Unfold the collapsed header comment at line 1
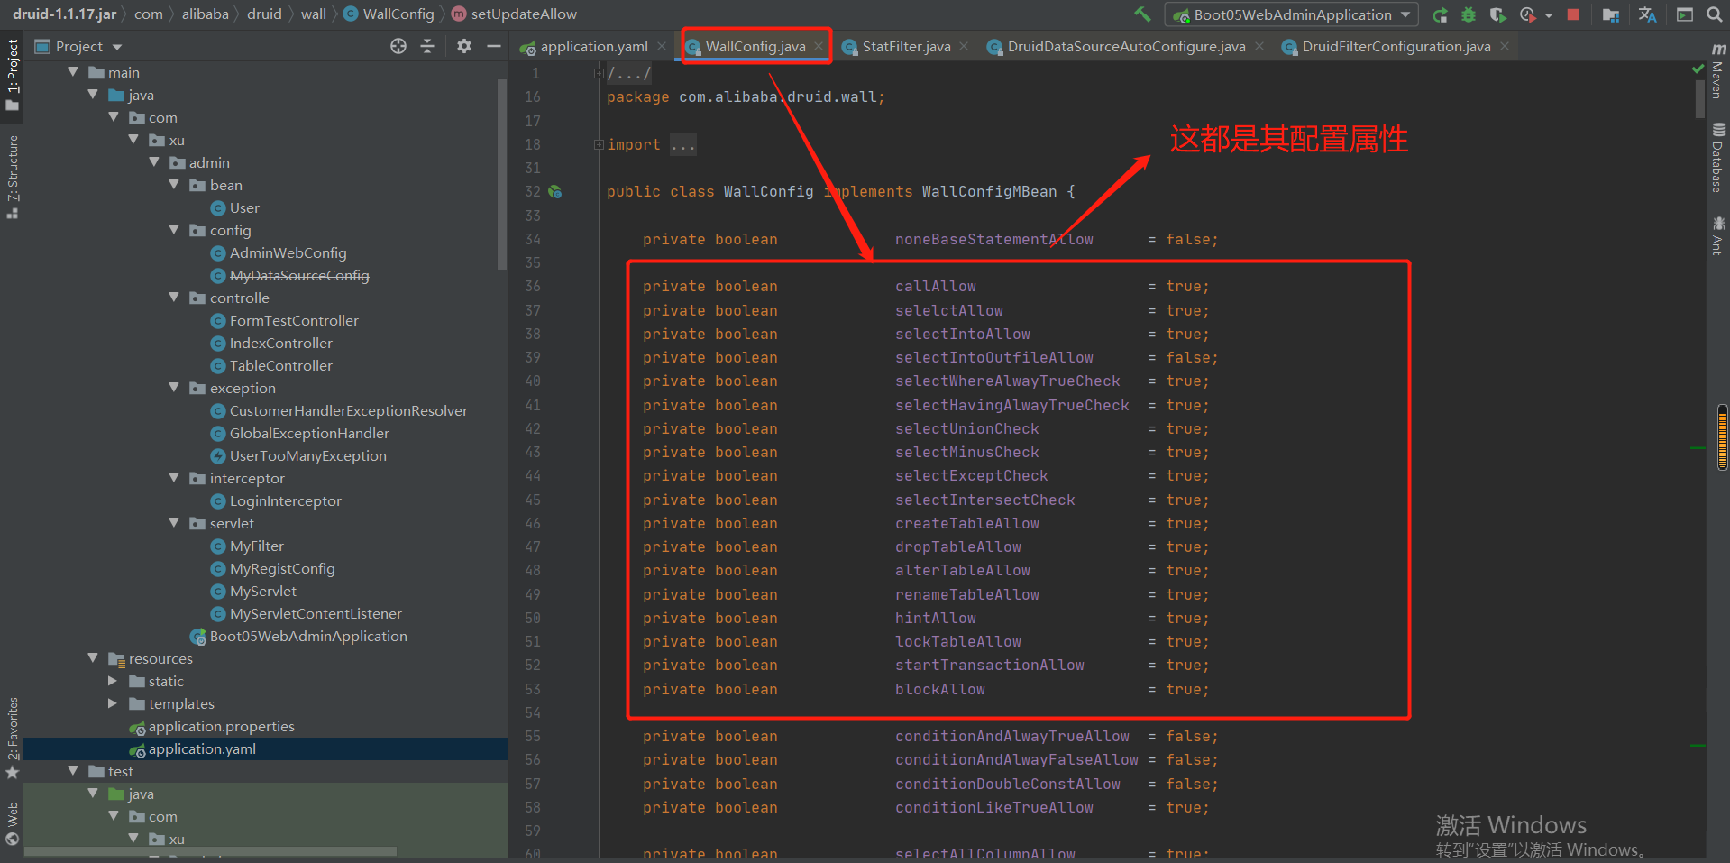 [599, 73]
